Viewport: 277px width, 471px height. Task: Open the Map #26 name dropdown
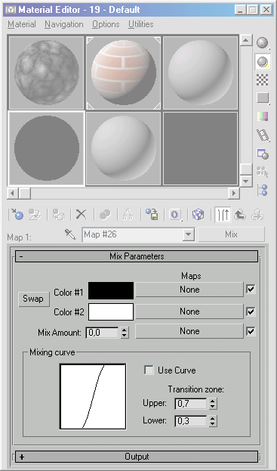[188, 234]
